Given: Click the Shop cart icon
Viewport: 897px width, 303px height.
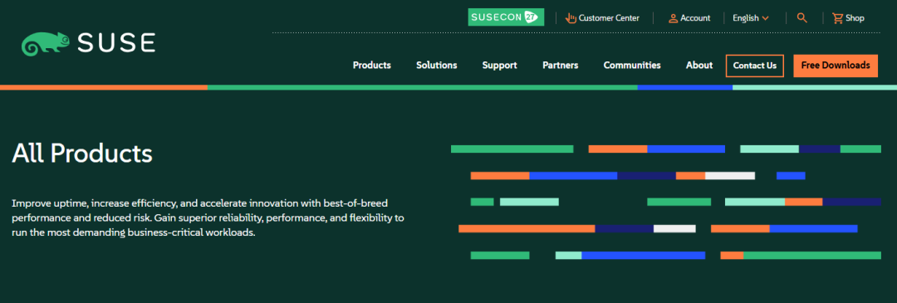Looking at the screenshot, I should pyautogui.click(x=837, y=18).
